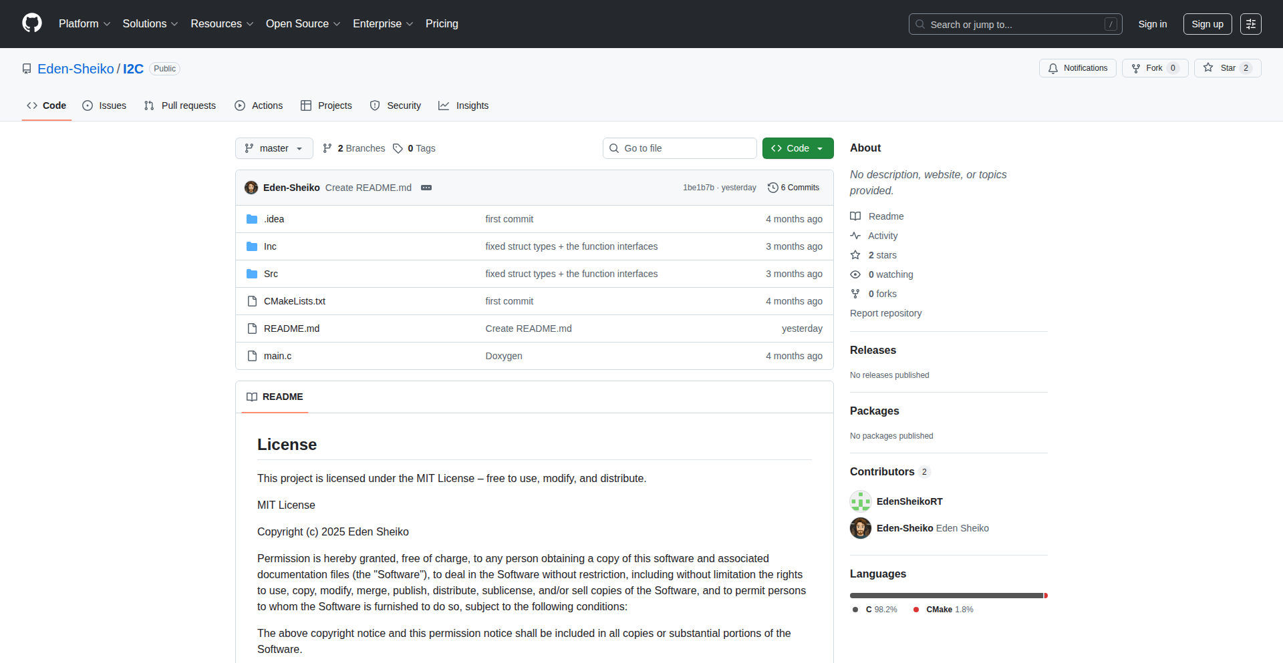Switch to the Projects tab
The image size is (1283, 663).
pyautogui.click(x=326, y=105)
